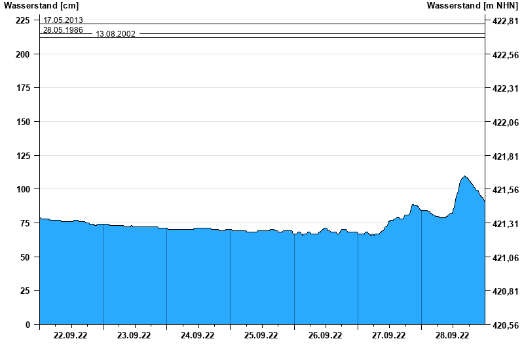The height and width of the screenshot is (360, 524).
Task: Click the 100 tick on the cm axis
Action: (24, 189)
